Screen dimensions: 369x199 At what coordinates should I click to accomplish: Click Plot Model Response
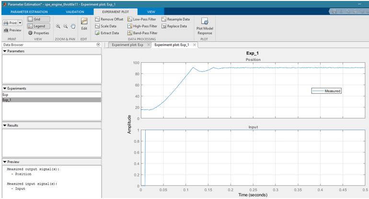click(205, 25)
